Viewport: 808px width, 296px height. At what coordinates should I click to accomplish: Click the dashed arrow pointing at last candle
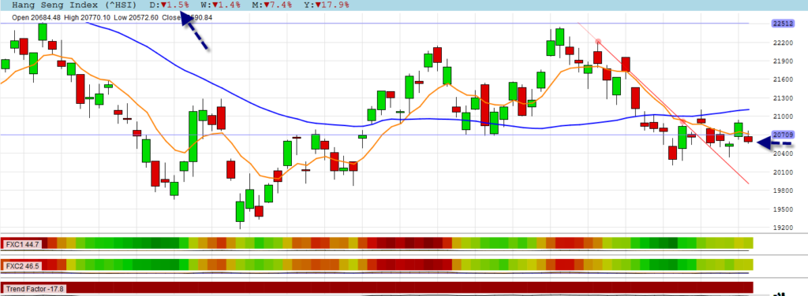775,143
